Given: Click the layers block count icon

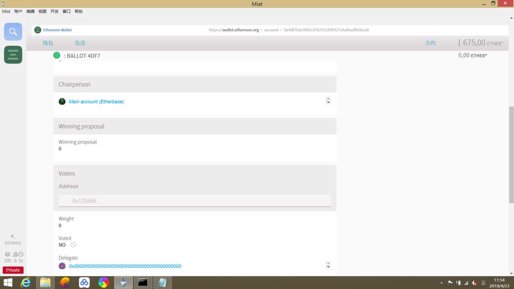Looking at the screenshot, I should point(7,254).
